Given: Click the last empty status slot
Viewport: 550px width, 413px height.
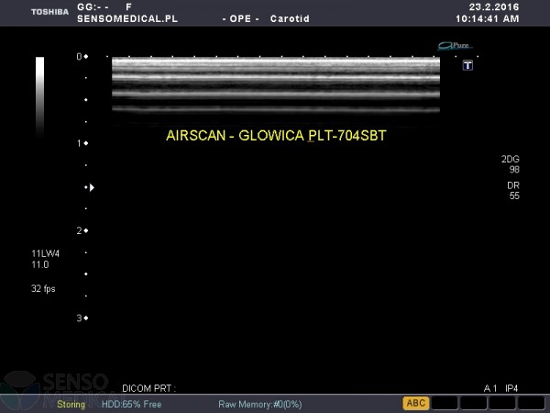Looking at the screenshot, I should click(x=530, y=403).
